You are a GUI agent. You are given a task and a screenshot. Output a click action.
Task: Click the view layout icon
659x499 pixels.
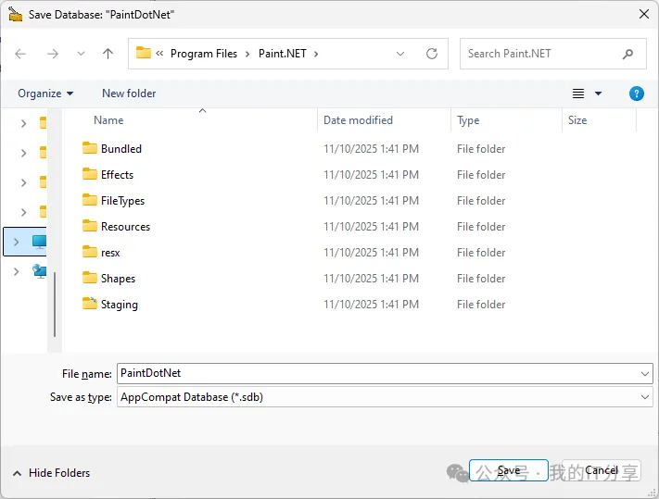(x=578, y=94)
